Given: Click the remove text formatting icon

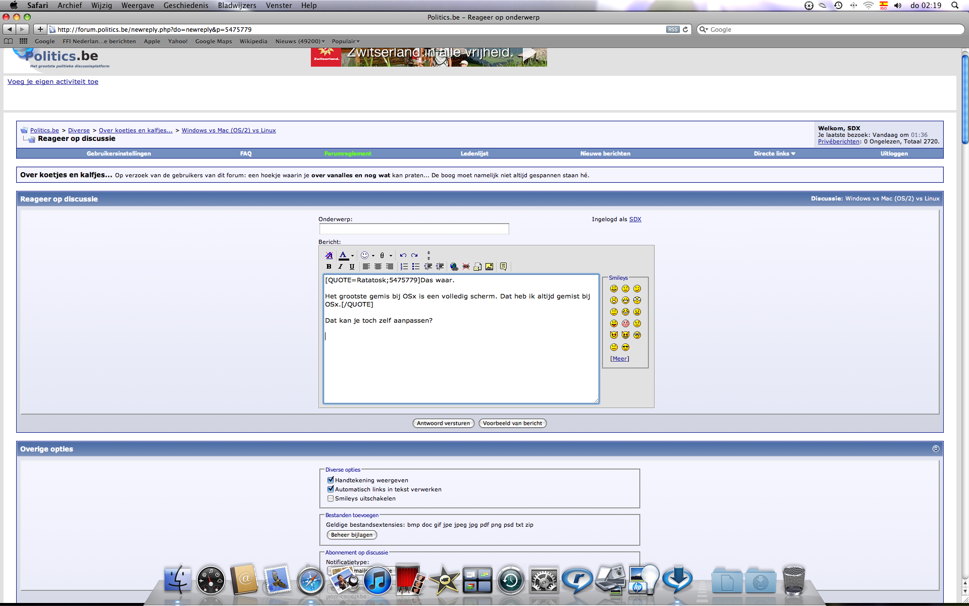Looking at the screenshot, I should point(329,256).
